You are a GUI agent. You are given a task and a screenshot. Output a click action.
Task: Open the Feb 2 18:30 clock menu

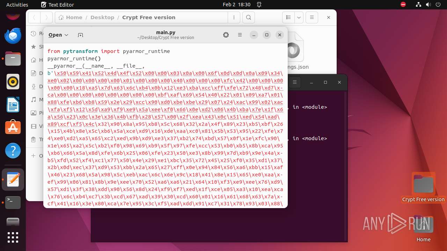(236, 5)
